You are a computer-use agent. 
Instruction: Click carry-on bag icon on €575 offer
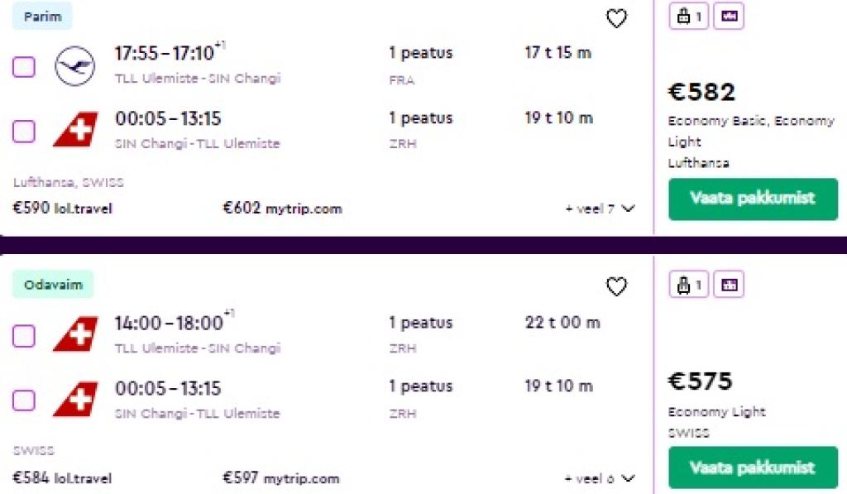(x=688, y=285)
